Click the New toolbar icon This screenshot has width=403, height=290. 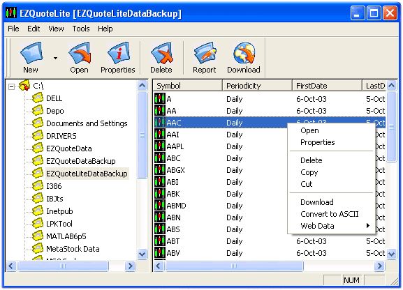tap(31, 53)
